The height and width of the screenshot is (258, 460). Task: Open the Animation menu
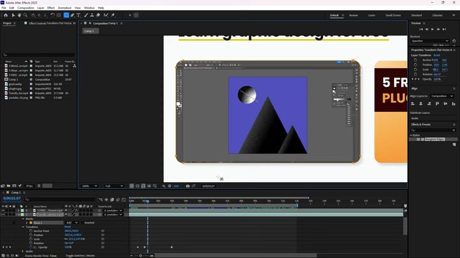(65, 8)
